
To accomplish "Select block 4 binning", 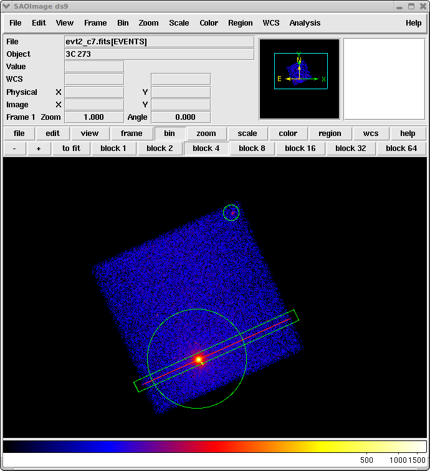I will 206,148.
